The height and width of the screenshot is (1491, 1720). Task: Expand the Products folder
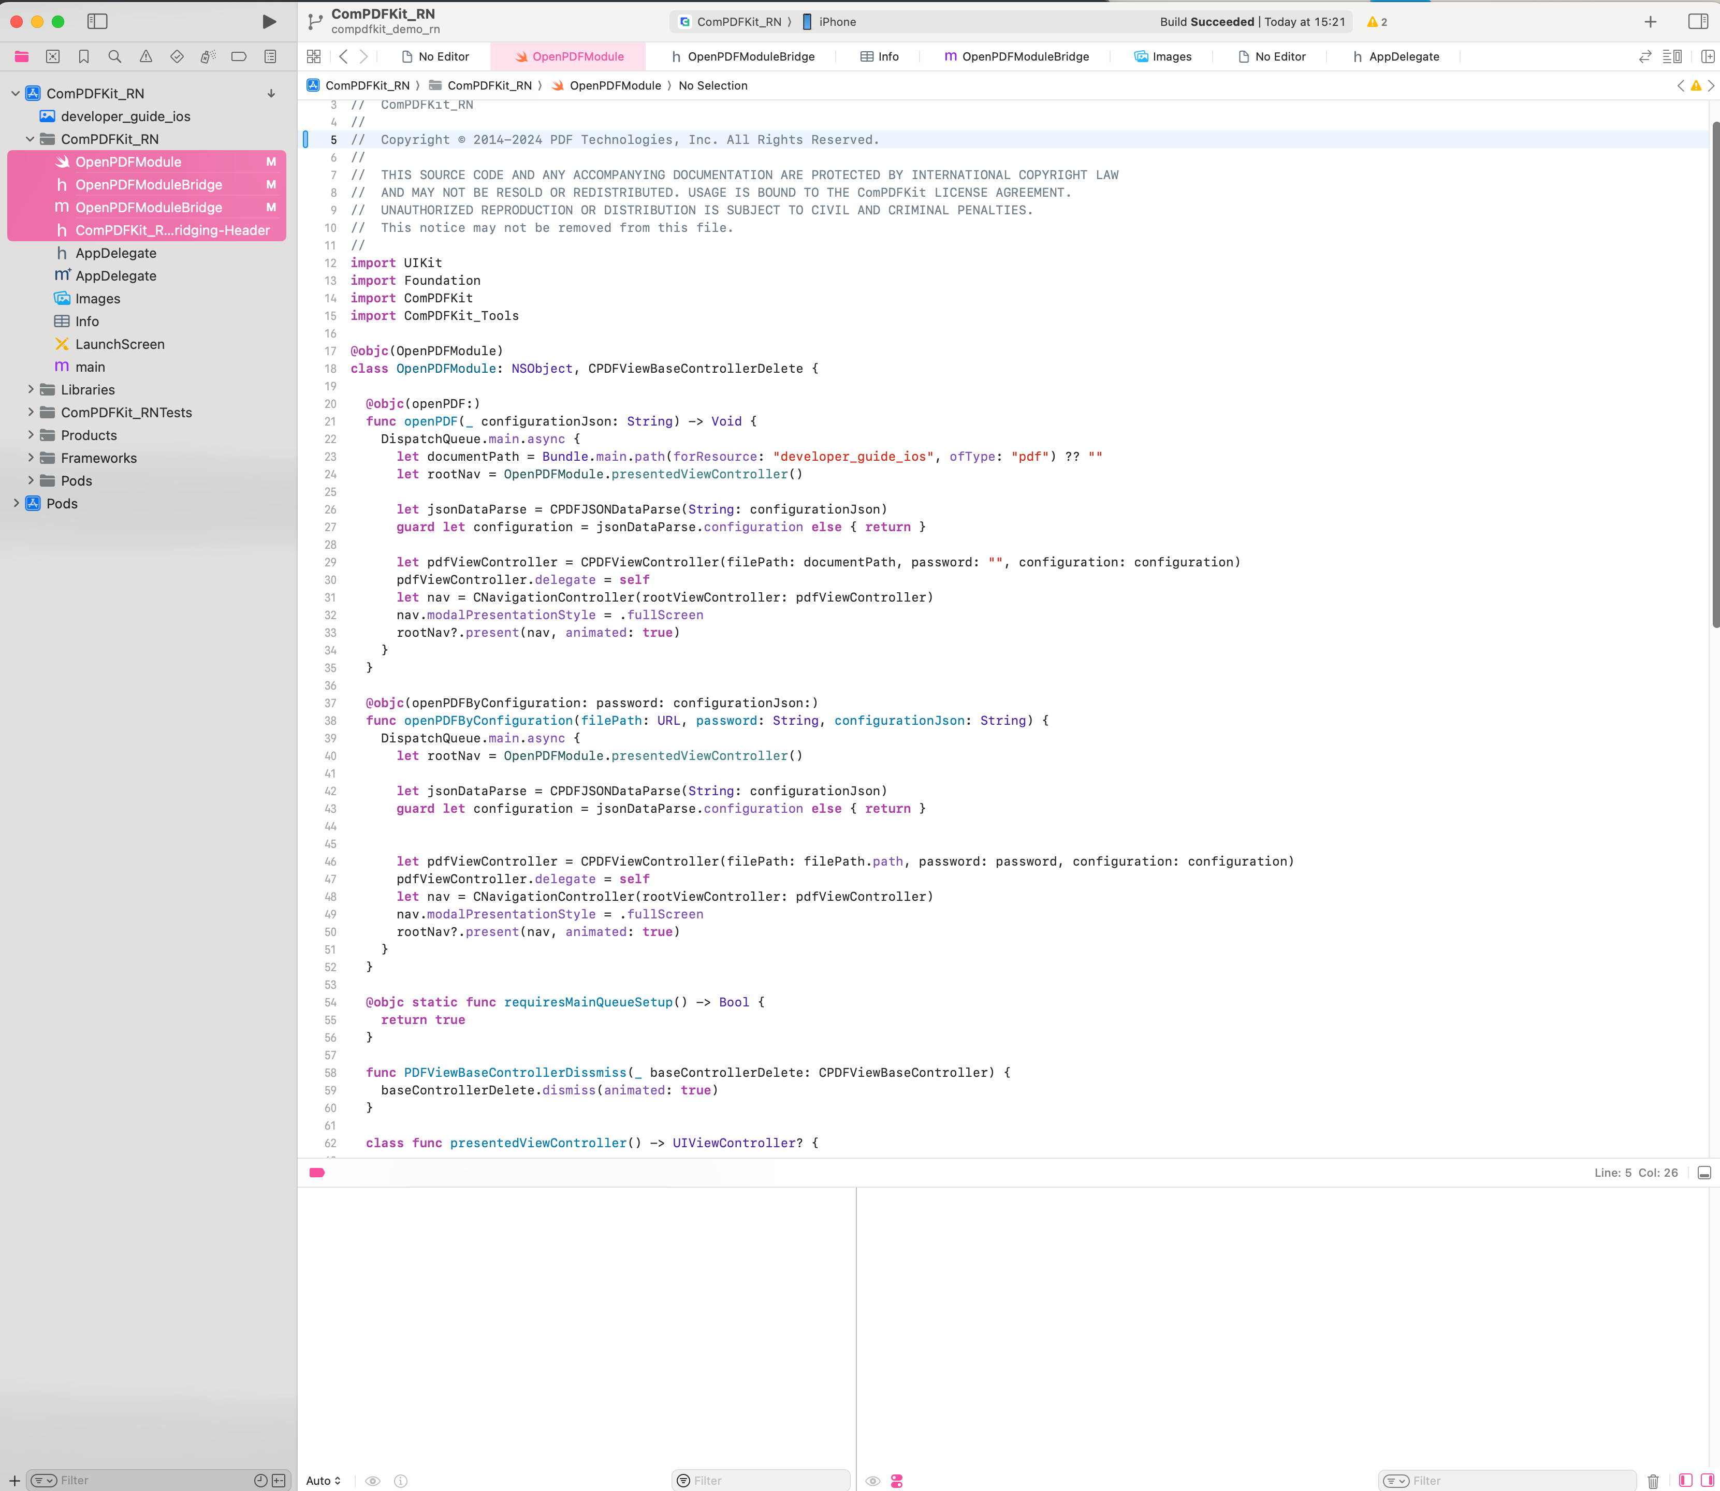31,435
